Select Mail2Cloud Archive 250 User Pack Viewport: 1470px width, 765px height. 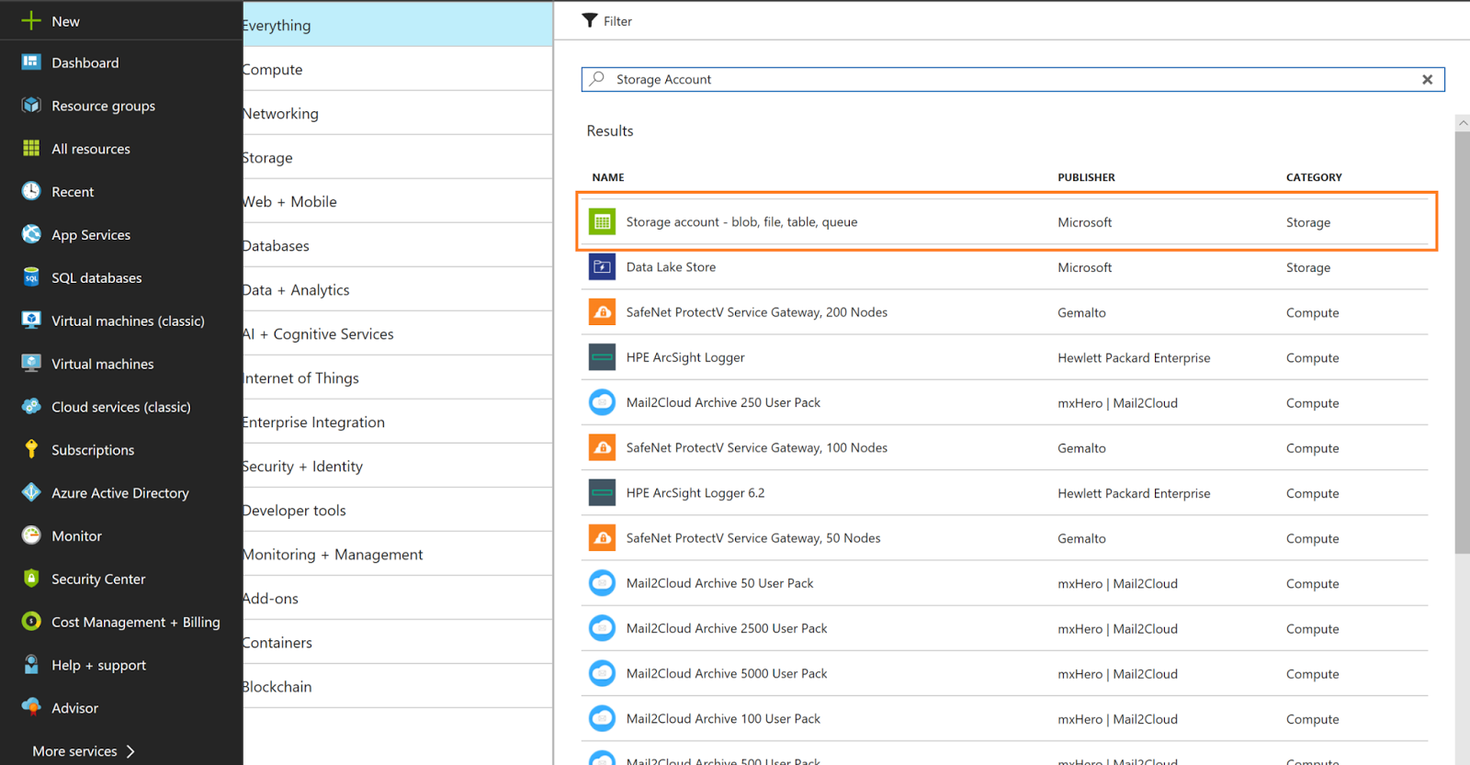click(x=723, y=403)
